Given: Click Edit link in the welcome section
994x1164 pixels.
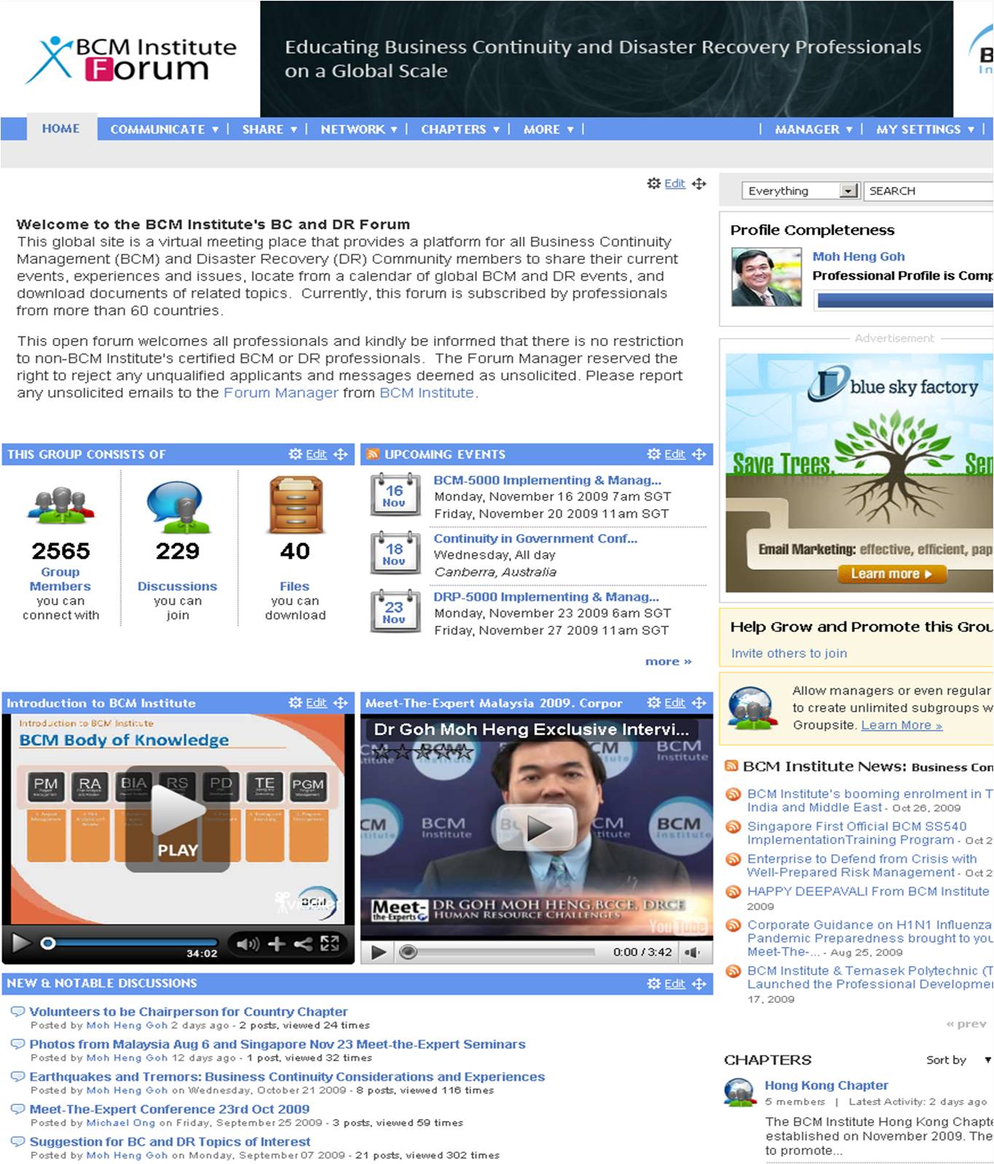Looking at the screenshot, I should tap(674, 184).
